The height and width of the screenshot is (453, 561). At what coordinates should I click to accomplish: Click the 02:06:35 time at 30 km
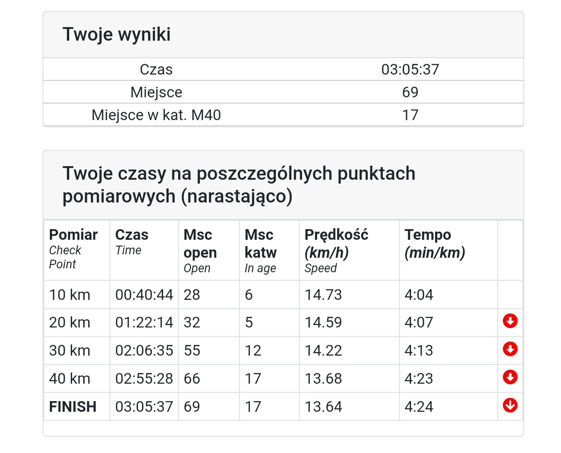[x=144, y=351]
